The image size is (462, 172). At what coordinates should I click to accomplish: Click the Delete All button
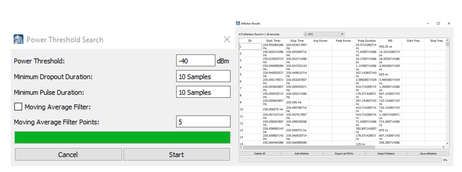(259, 154)
